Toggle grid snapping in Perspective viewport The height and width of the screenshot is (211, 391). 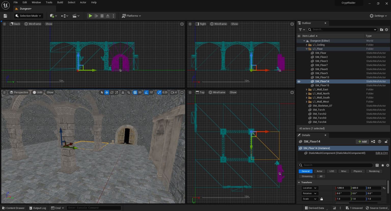tap(135, 92)
